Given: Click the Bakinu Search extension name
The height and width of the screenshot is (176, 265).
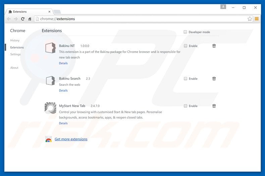Looking at the screenshot, I should tap(70, 78).
